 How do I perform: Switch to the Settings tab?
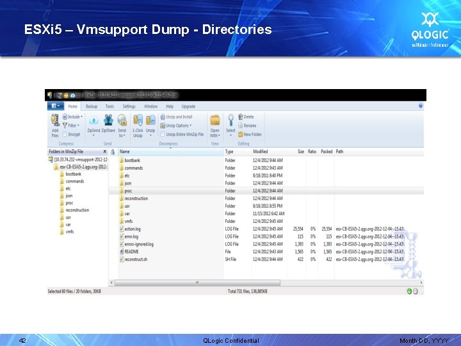(x=129, y=106)
